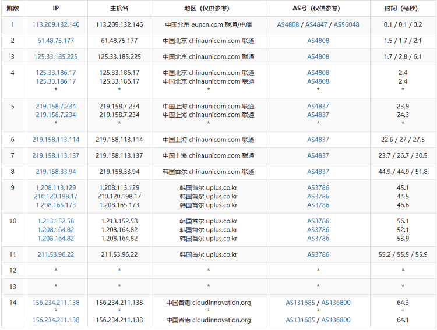Click the IP column header
Image resolution: width=437 pixels, height=330 pixels.
click(56, 8)
